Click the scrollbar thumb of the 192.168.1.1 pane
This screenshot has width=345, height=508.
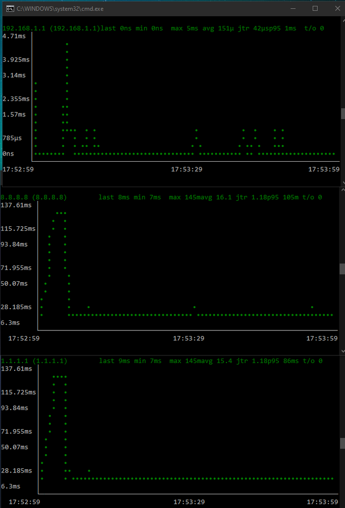point(343,114)
